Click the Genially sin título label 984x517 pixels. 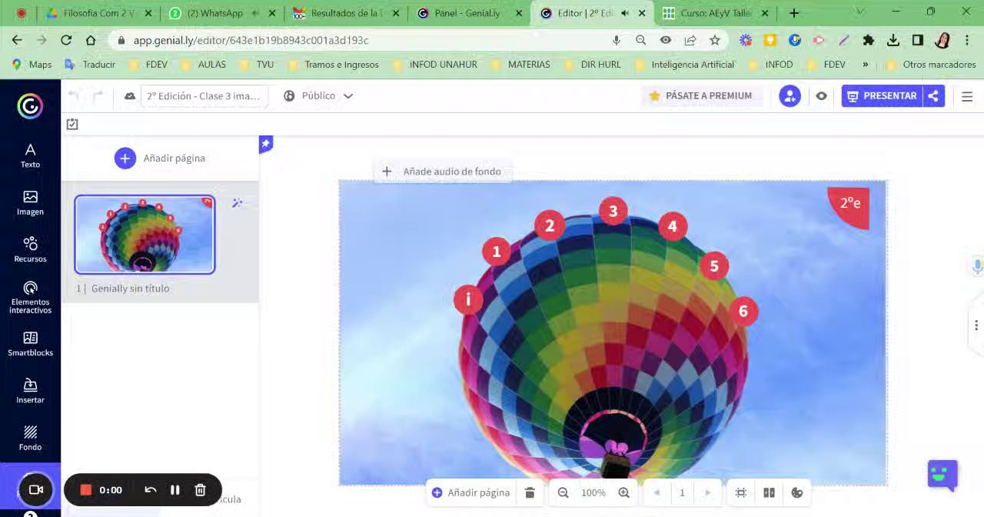(x=130, y=289)
